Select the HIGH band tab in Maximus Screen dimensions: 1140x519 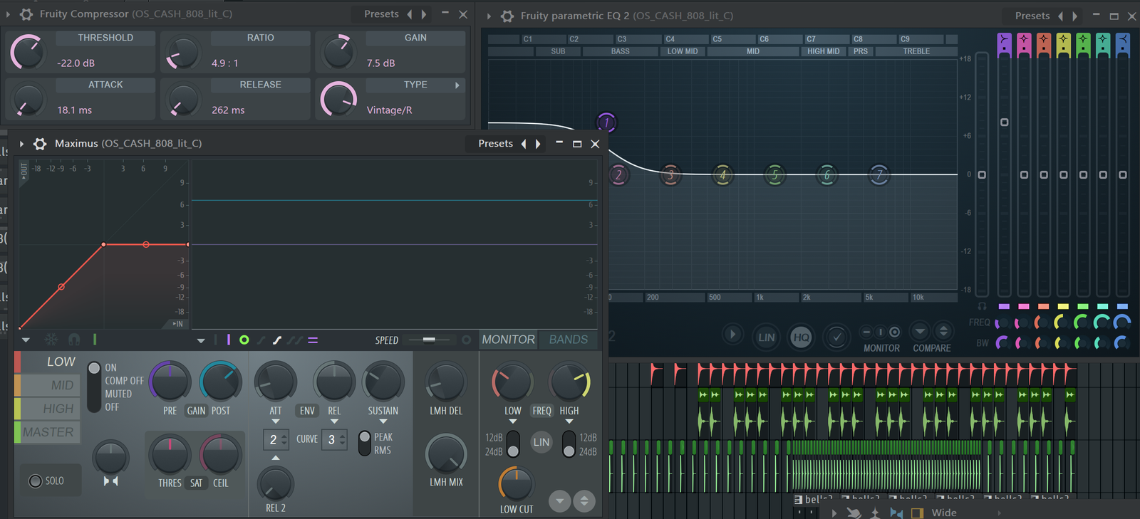tap(48, 409)
